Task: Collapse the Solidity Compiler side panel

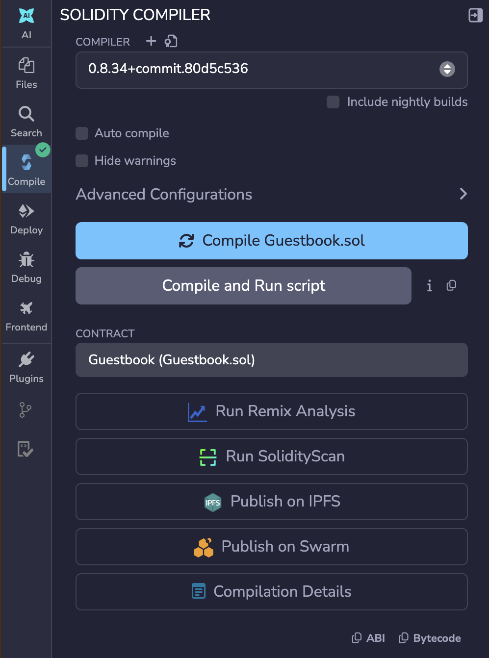Action: pyautogui.click(x=476, y=15)
